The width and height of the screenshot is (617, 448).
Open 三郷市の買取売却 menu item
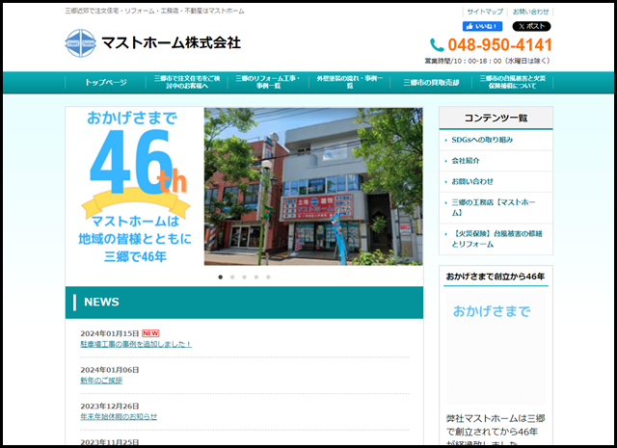point(431,82)
